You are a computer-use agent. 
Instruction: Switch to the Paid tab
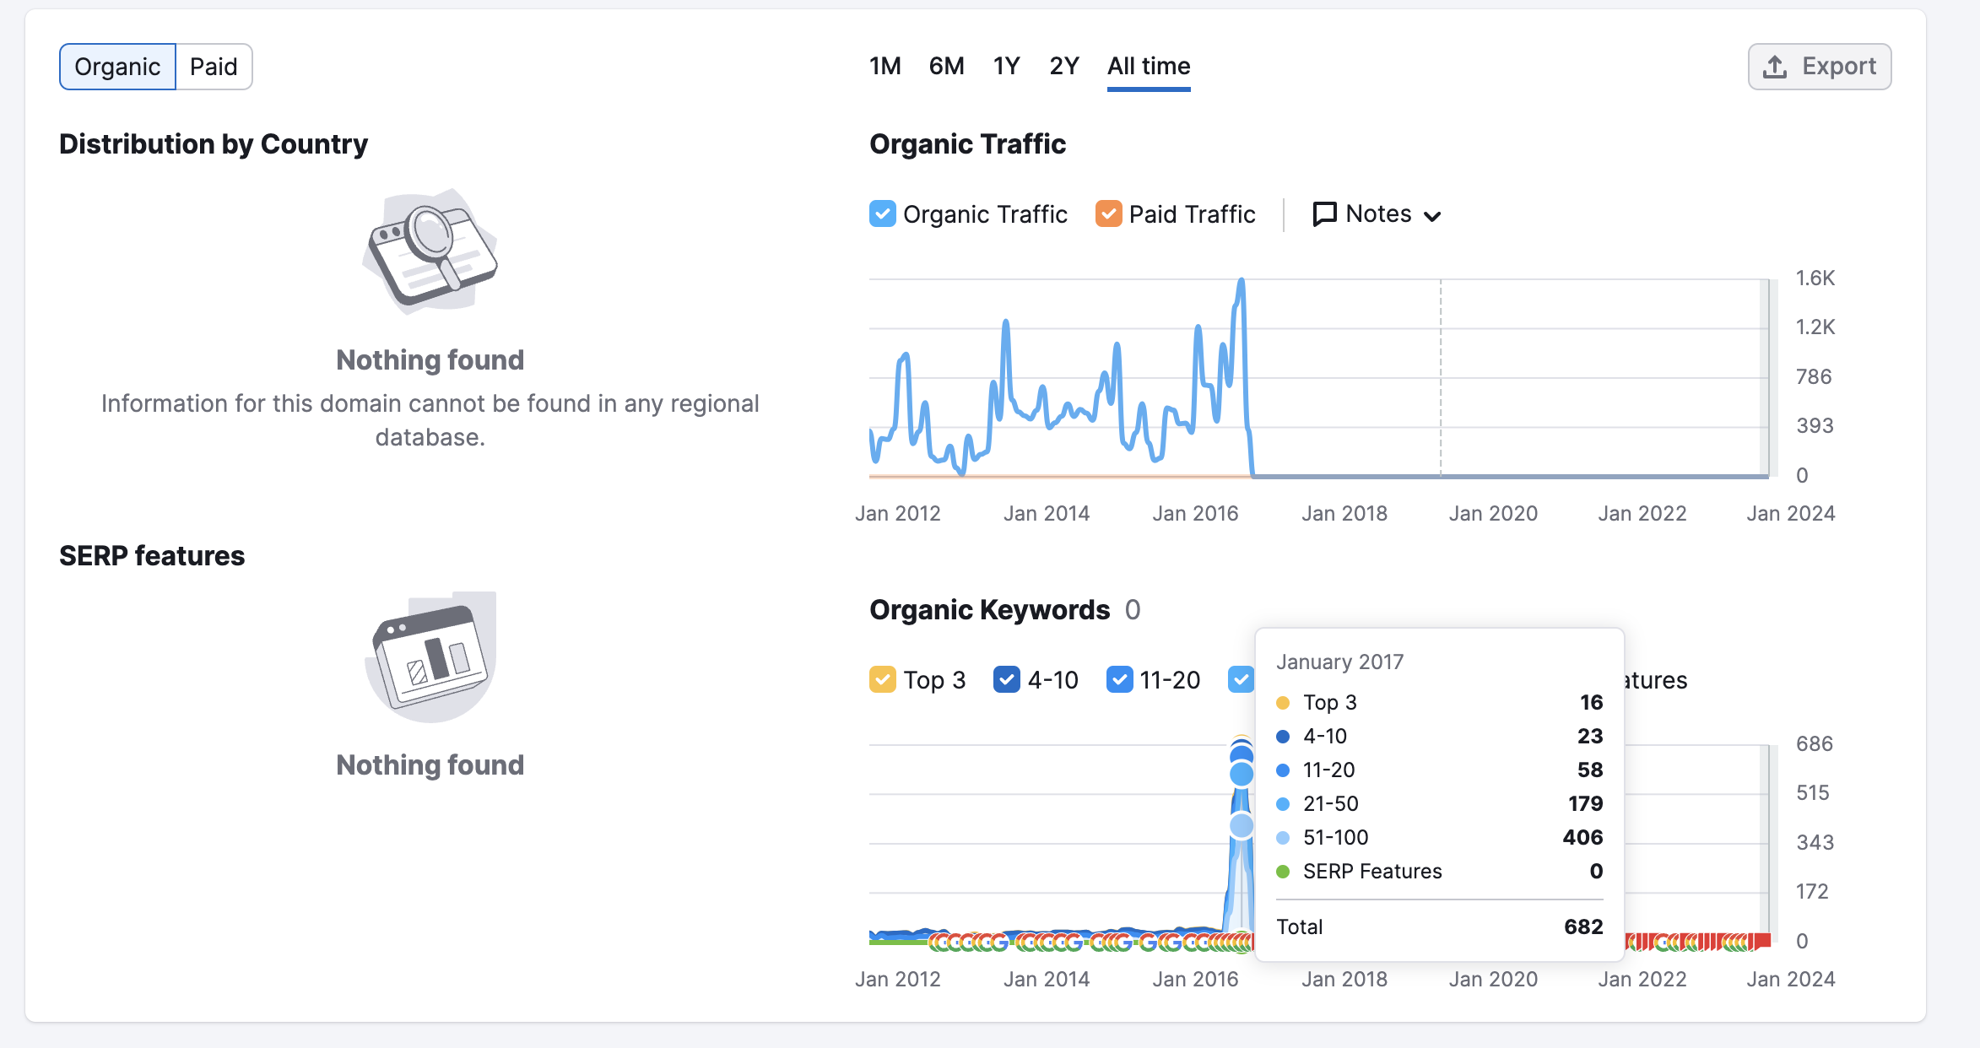[x=214, y=67]
